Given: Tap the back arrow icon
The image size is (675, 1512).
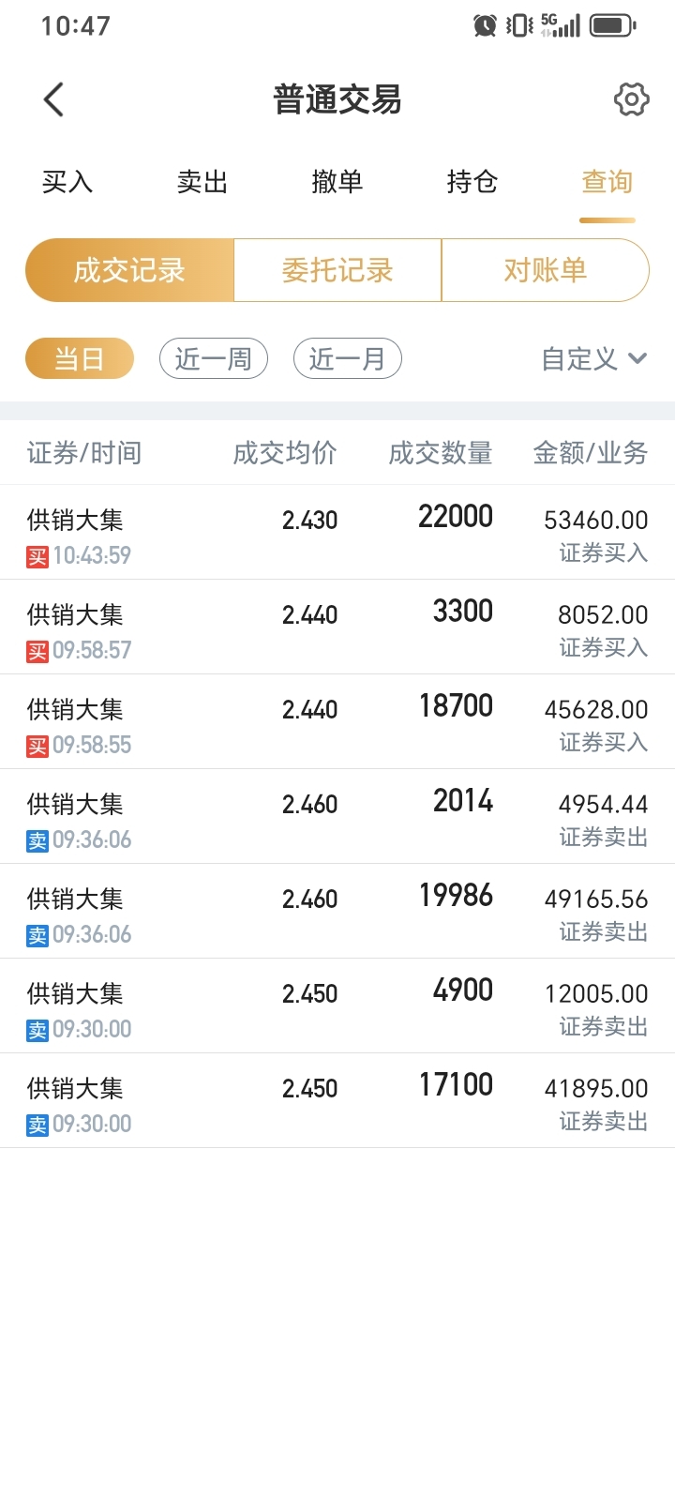Looking at the screenshot, I should 53,99.
